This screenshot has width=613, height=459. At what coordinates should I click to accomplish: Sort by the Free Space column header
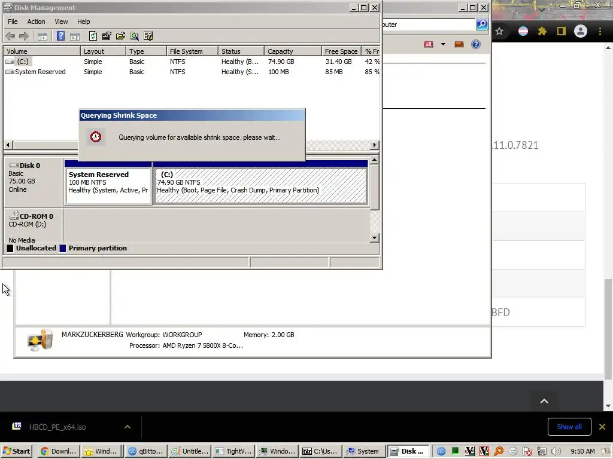coord(341,51)
